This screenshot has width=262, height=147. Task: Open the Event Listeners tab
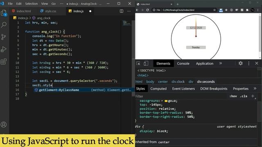[x=183, y=89]
